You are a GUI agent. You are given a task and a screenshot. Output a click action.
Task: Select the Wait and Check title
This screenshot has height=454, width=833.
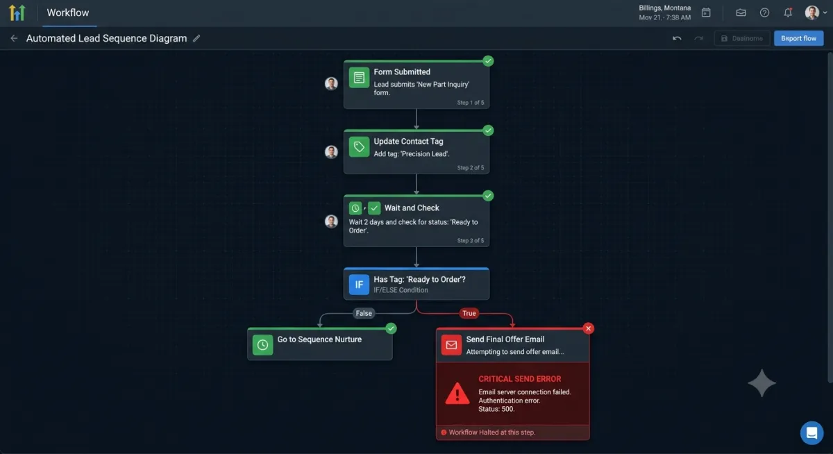point(412,208)
